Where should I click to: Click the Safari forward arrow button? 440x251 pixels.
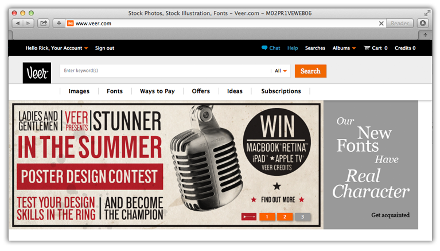(x=28, y=24)
